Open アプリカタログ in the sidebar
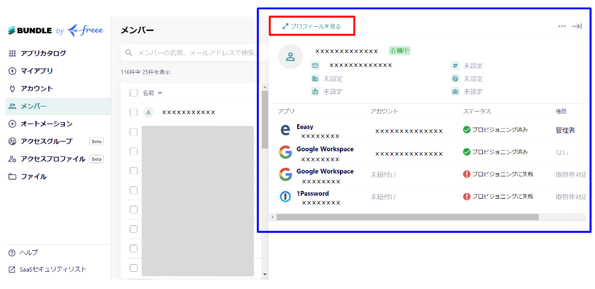The width and height of the screenshot is (595, 289). tap(43, 53)
